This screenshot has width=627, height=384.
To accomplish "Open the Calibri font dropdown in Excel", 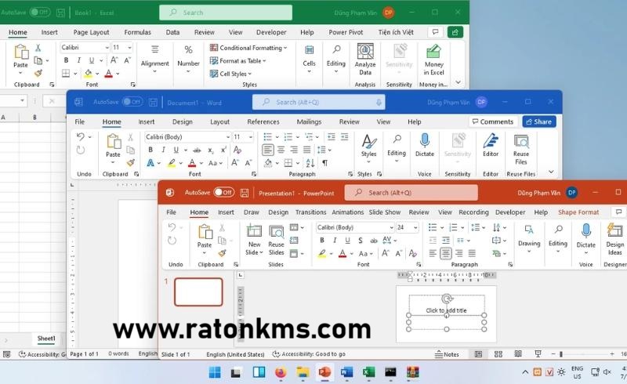I will click(107, 48).
